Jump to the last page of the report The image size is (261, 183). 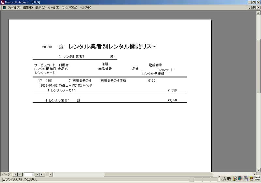click(x=42, y=175)
